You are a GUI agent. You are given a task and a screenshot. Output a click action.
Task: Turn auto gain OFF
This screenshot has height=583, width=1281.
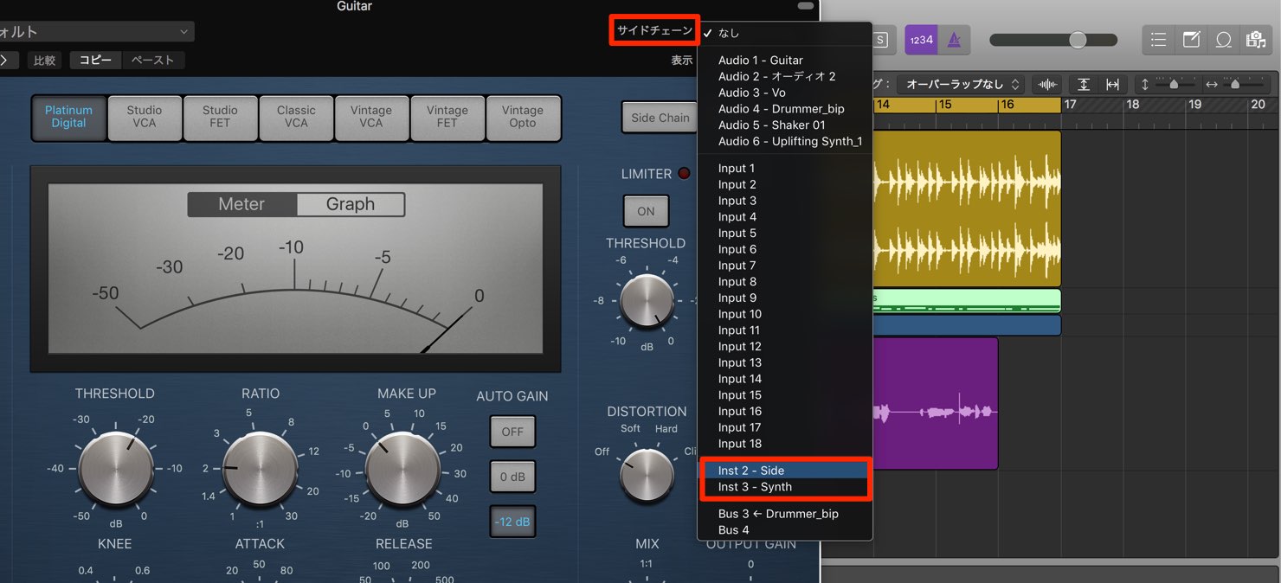(x=512, y=432)
